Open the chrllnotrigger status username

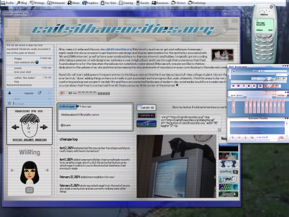tap(67, 107)
